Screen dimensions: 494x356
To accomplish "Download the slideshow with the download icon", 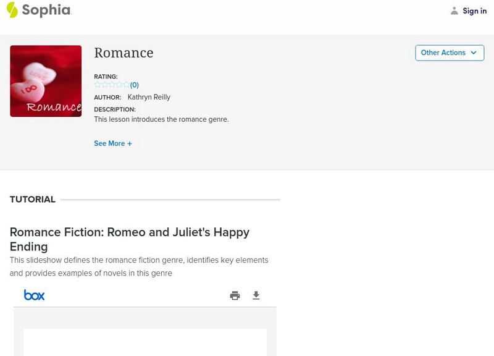I will point(256,295).
